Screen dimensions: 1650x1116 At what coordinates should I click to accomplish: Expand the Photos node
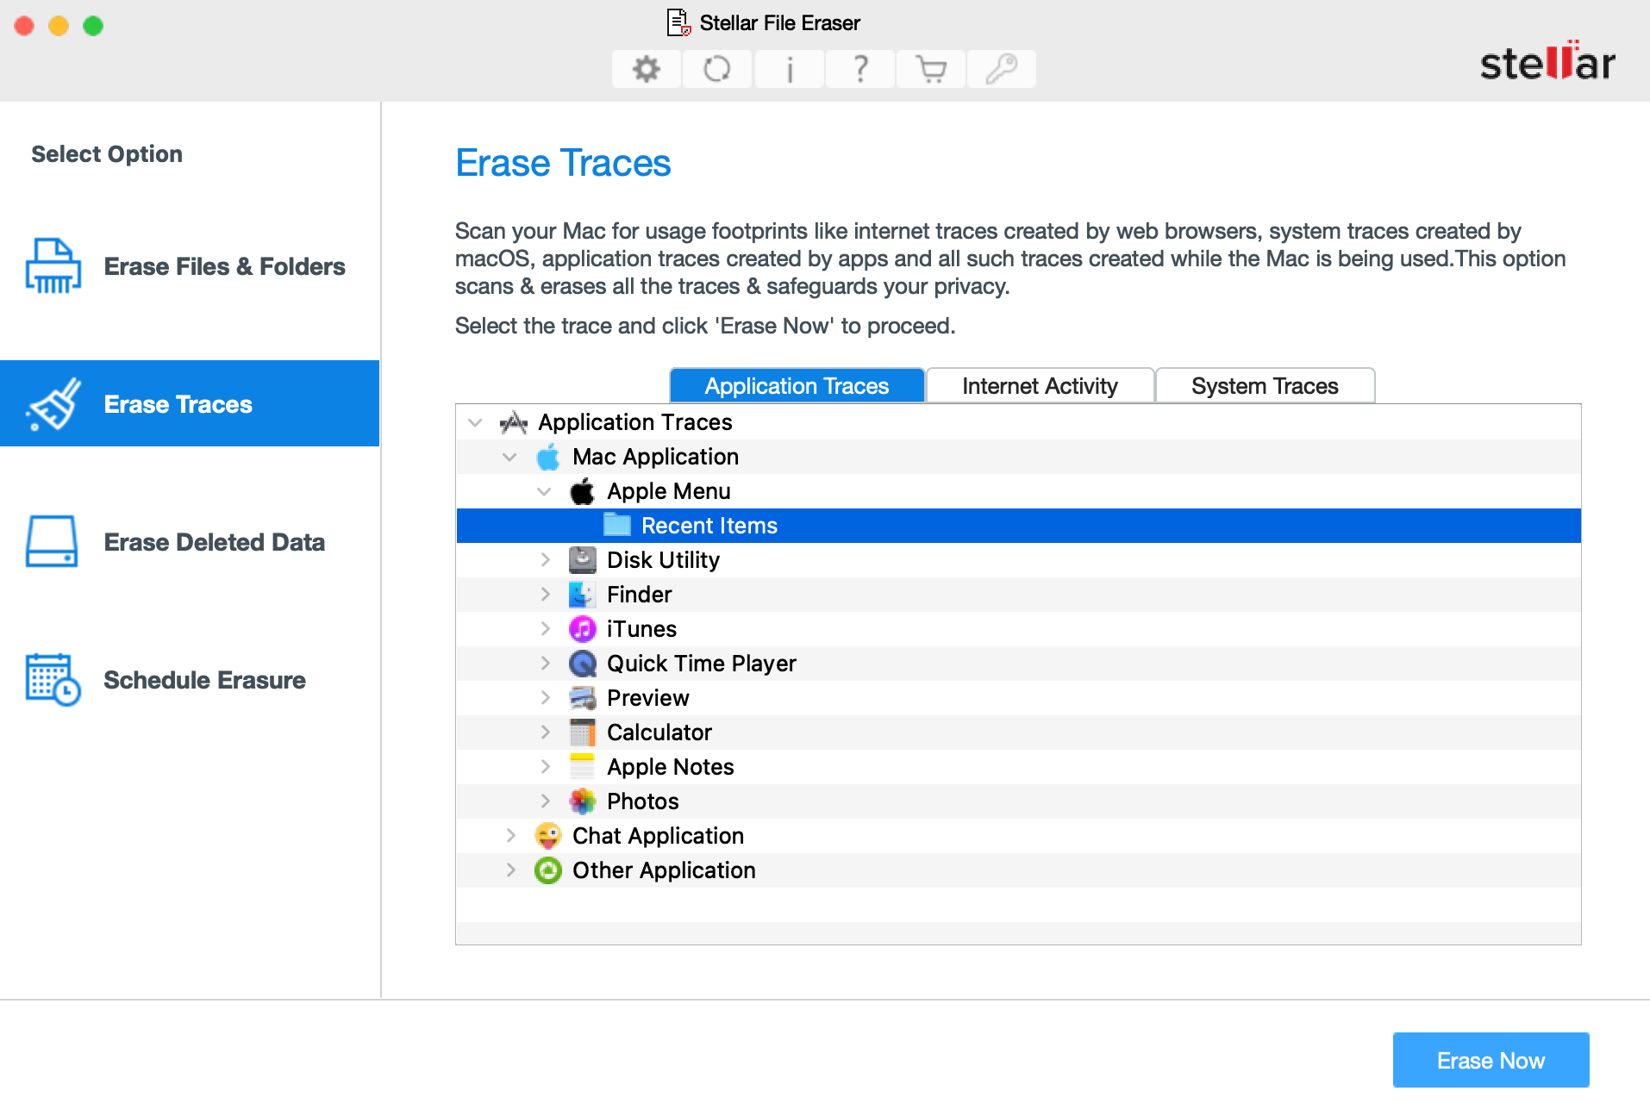click(x=545, y=801)
